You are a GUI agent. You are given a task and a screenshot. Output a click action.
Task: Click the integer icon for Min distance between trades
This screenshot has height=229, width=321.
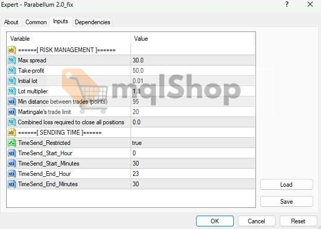12,102
